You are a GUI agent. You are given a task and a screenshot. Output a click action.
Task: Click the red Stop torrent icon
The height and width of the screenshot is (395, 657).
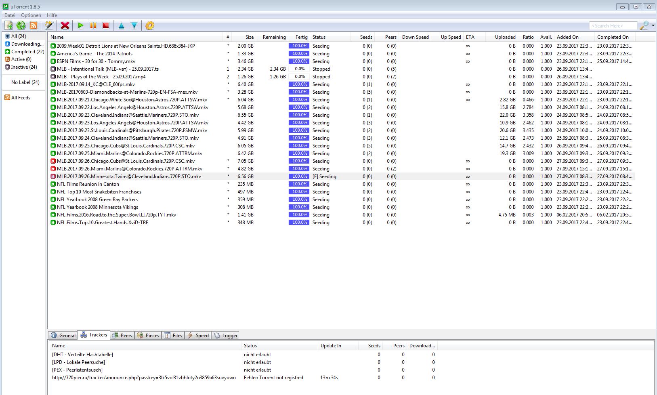point(106,25)
